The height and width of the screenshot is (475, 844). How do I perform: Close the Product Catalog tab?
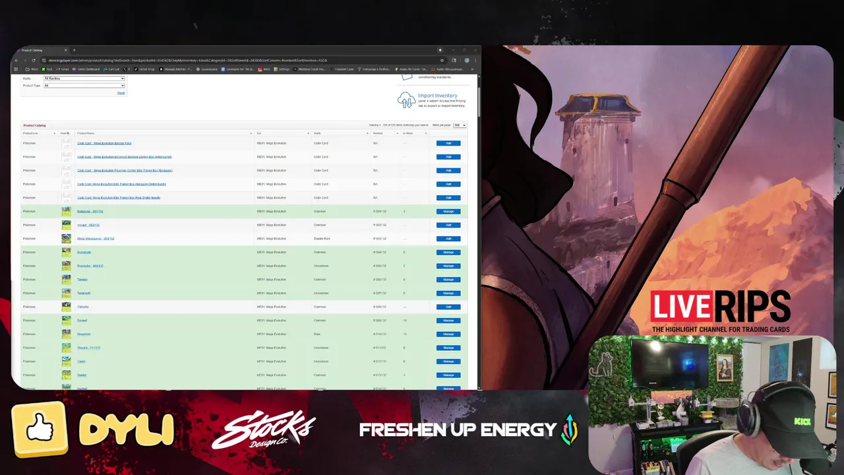coord(65,50)
